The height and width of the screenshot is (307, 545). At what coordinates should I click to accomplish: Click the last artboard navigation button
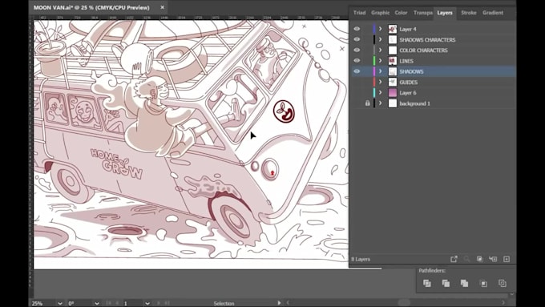pyautogui.click(x=168, y=303)
